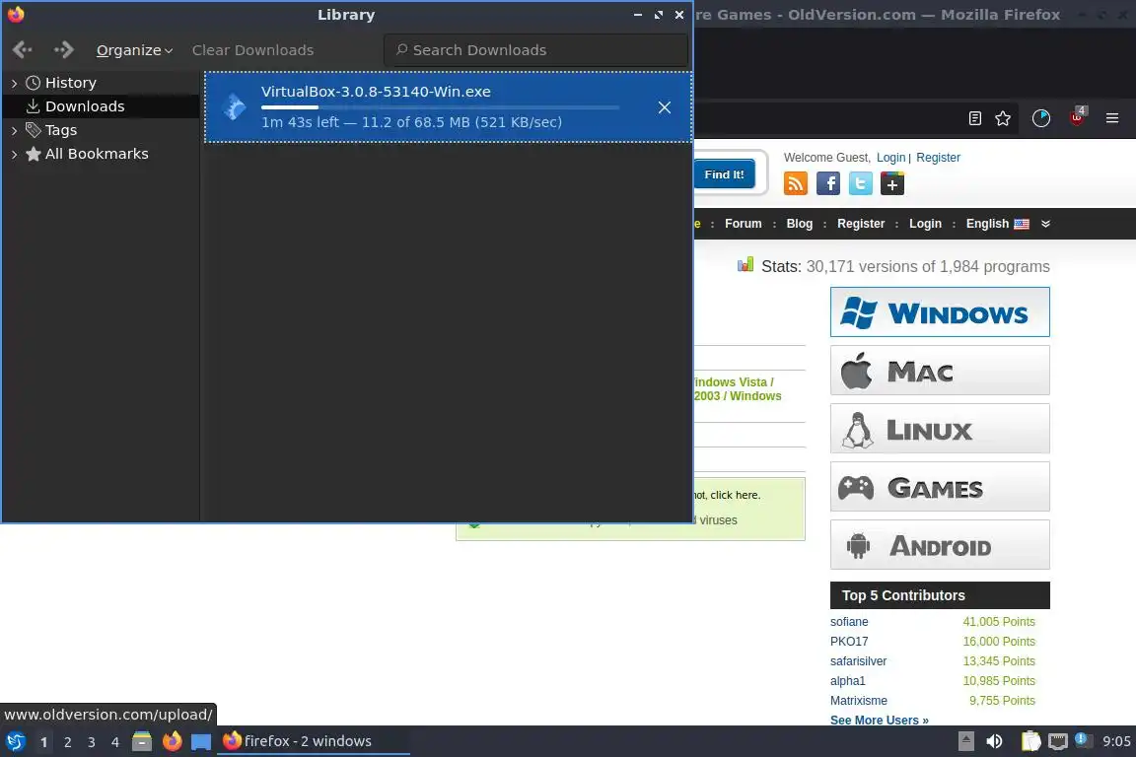This screenshot has width=1136, height=757.
Task: Open Register in the site navigation bar
Action: pos(861,224)
